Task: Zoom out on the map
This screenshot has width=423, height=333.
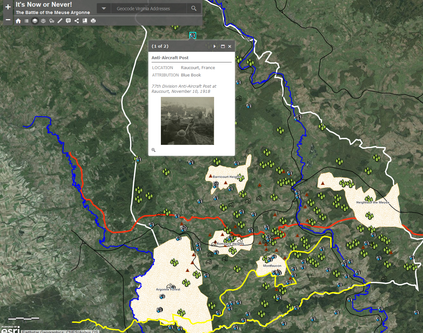Action: (8, 20)
